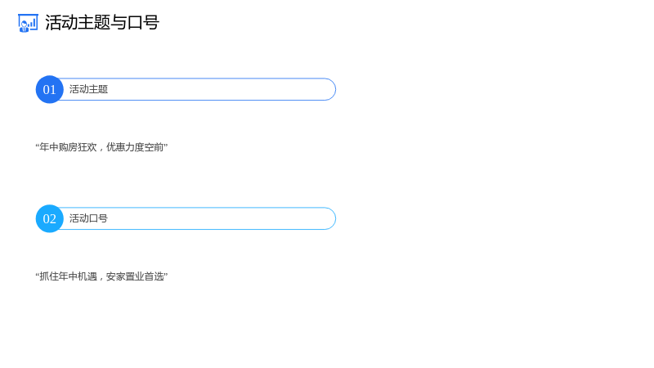The image size is (654, 368).
Task: Click the slide title 活动主题与口号
Action: [x=102, y=23]
